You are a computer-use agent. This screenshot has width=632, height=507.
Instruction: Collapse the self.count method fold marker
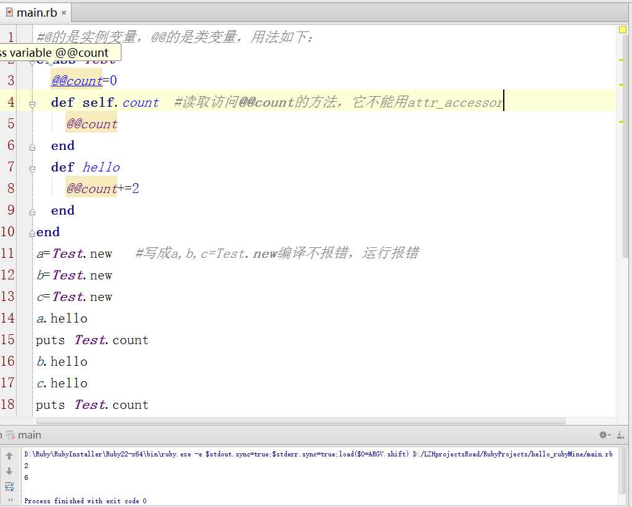pos(32,104)
